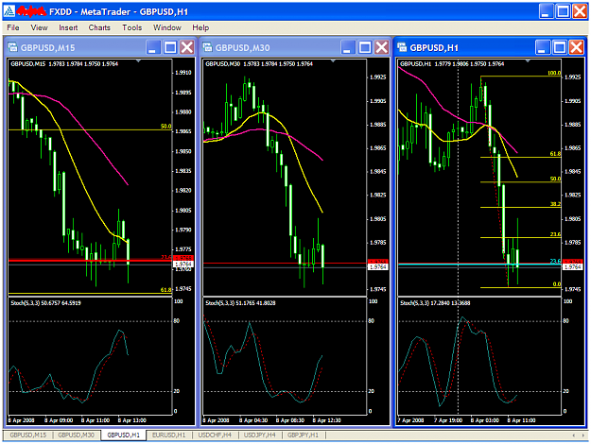Click the GBPUSD,M15 chart window icon
This screenshot has height=444, width=591.
(13, 47)
